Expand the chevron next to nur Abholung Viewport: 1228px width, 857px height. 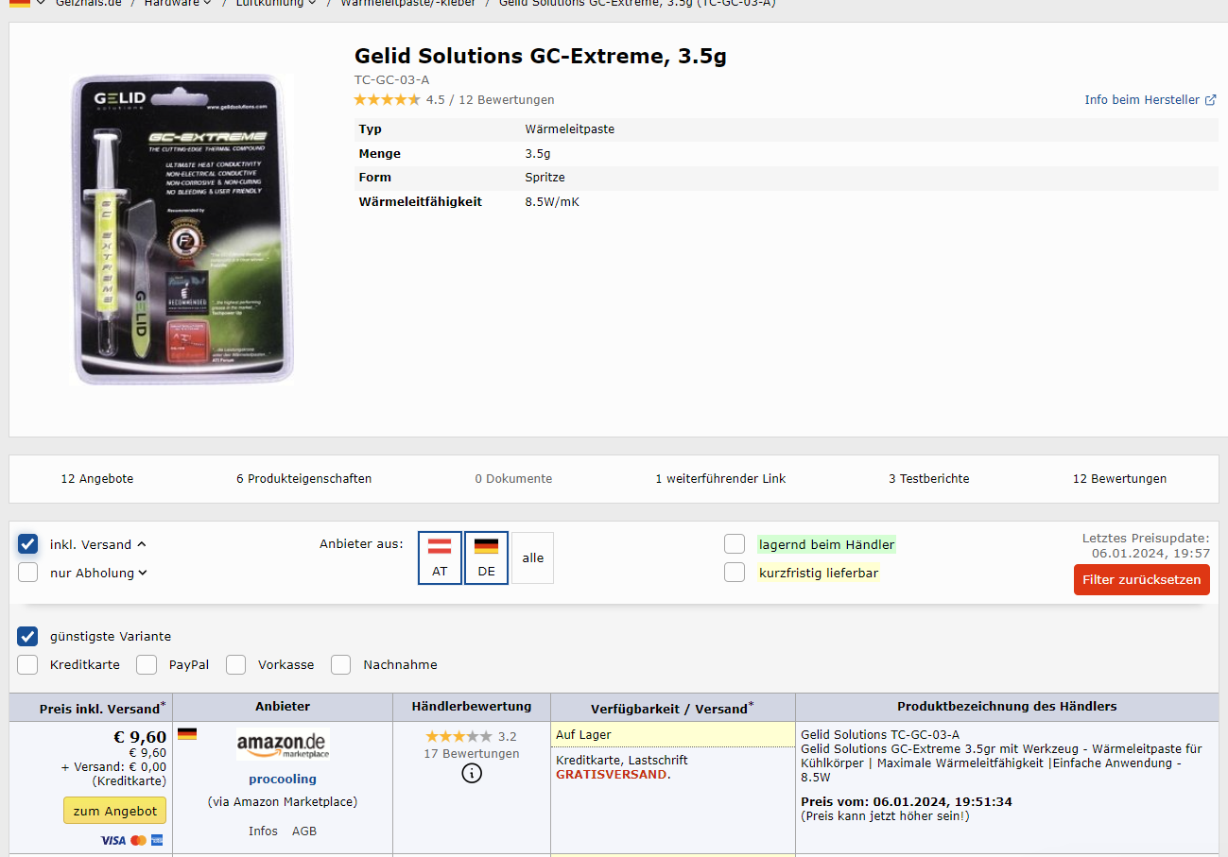point(143,573)
